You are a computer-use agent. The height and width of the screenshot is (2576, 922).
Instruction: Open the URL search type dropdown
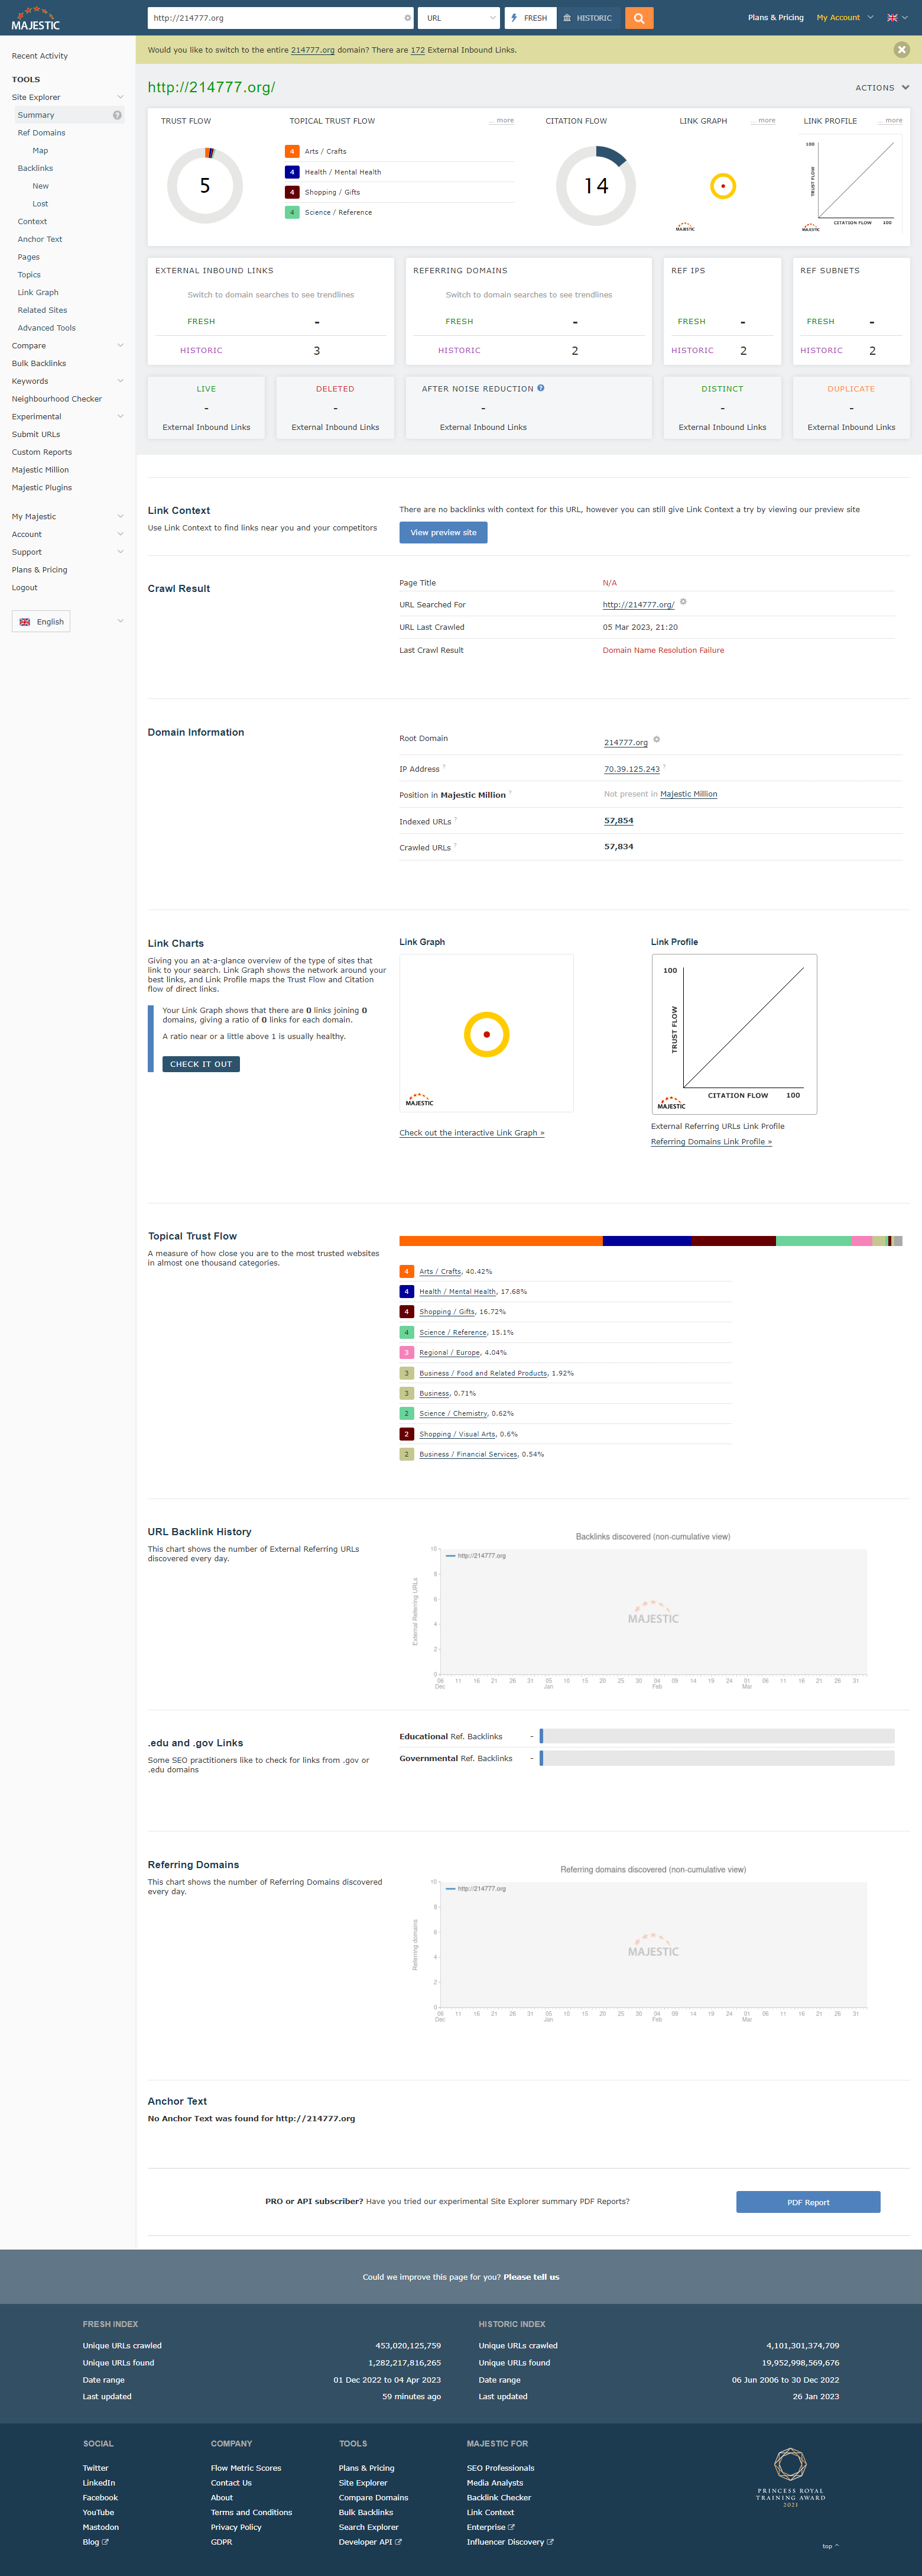click(459, 18)
